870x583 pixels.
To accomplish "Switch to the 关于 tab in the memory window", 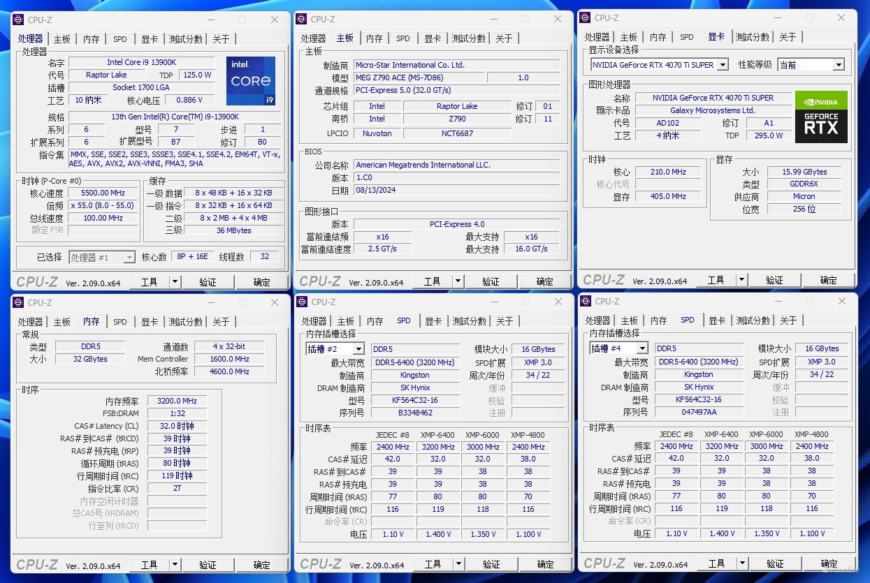I will pos(221,322).
